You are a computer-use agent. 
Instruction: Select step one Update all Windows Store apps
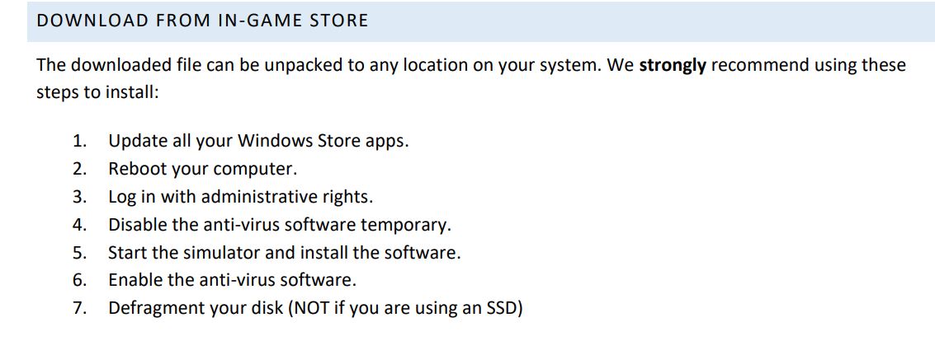click(258, 142)
